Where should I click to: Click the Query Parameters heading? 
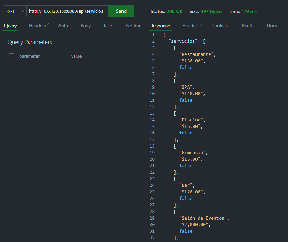coord(30,42)
